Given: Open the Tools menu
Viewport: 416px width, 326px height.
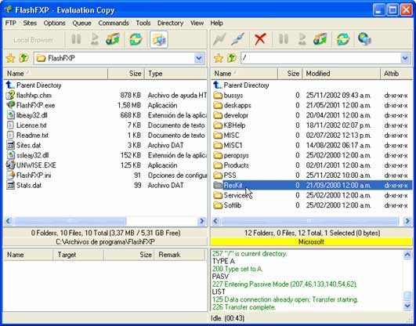Looking at the screenshot, I should pos(143,23).
